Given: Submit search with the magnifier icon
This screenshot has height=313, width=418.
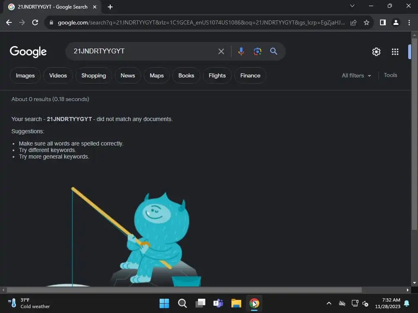Looking at the screenshot, I should click(273, 51).
